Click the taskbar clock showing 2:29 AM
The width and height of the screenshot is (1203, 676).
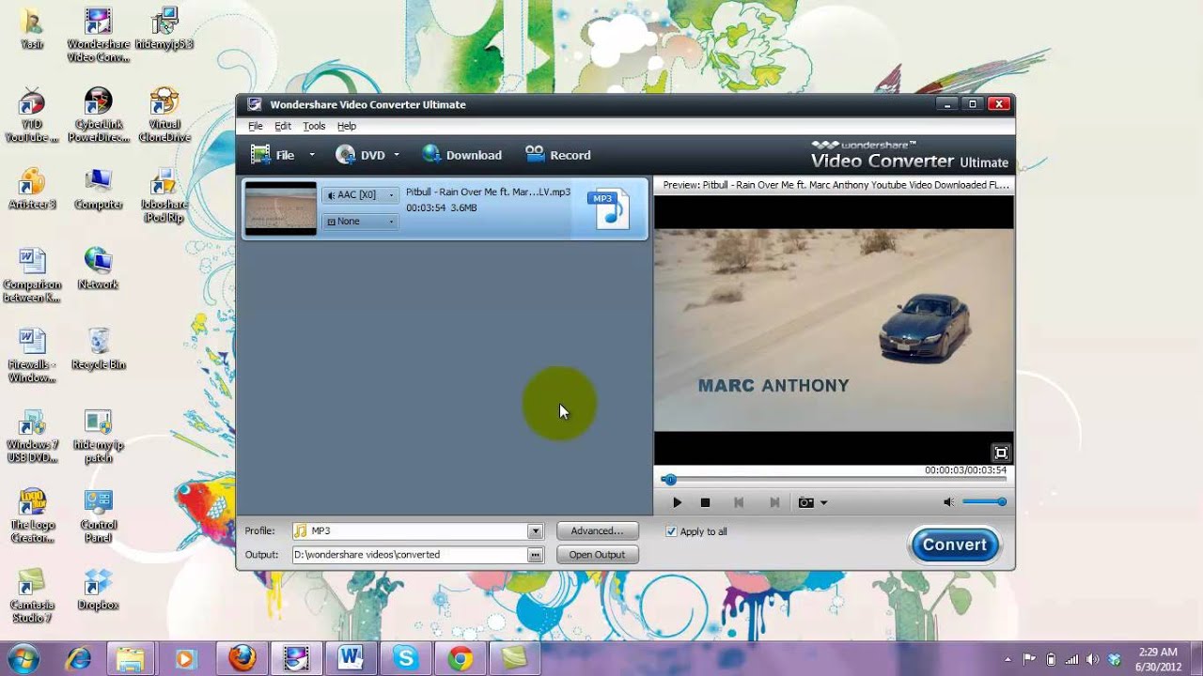point(1157,659)
